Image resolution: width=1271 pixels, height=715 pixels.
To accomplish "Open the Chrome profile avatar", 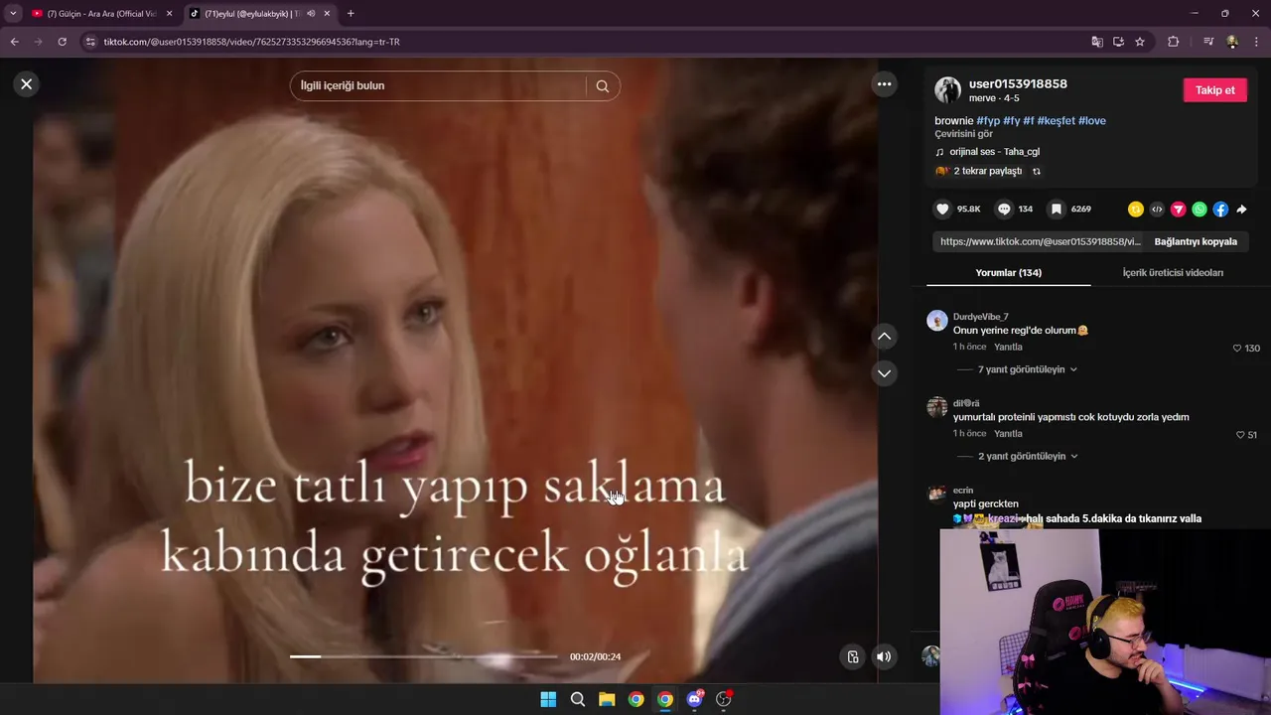I will click(1232, 42).
